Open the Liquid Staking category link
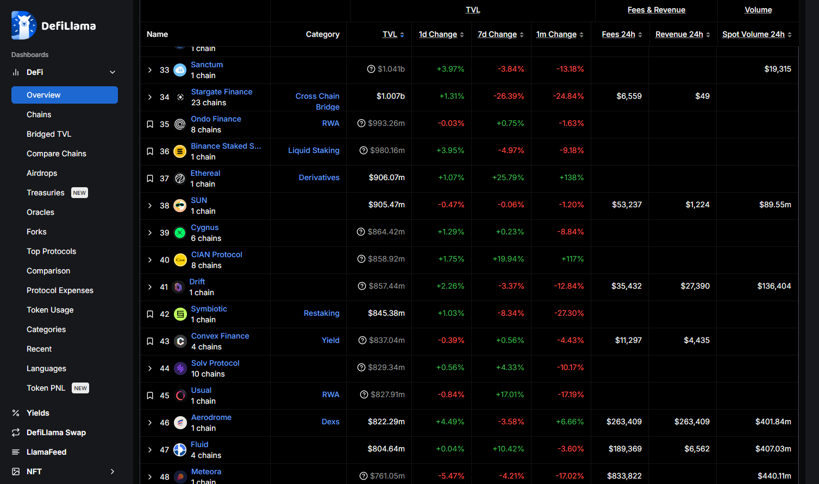Viewport: 819px width, 484px height. tap(314, 150)
